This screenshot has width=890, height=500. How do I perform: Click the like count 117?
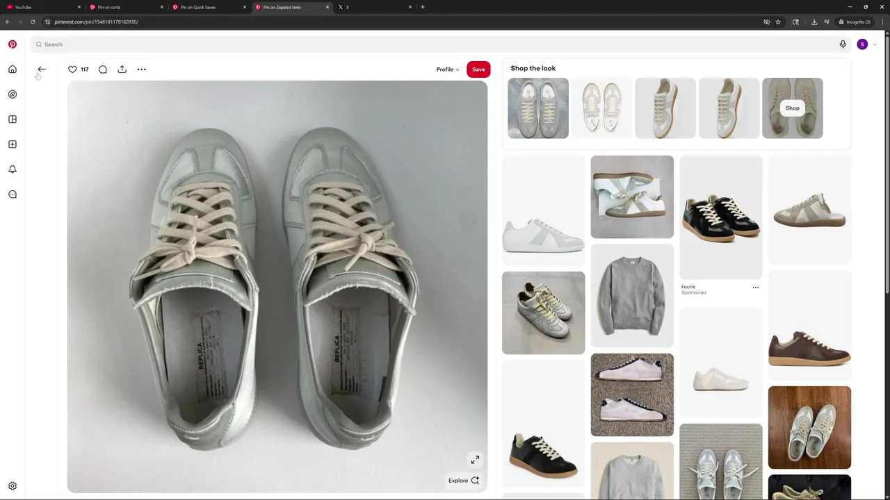(x=85, y=69)
